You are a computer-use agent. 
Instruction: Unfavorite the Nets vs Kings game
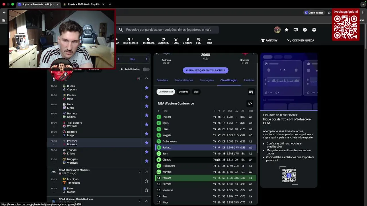[147, 106]
